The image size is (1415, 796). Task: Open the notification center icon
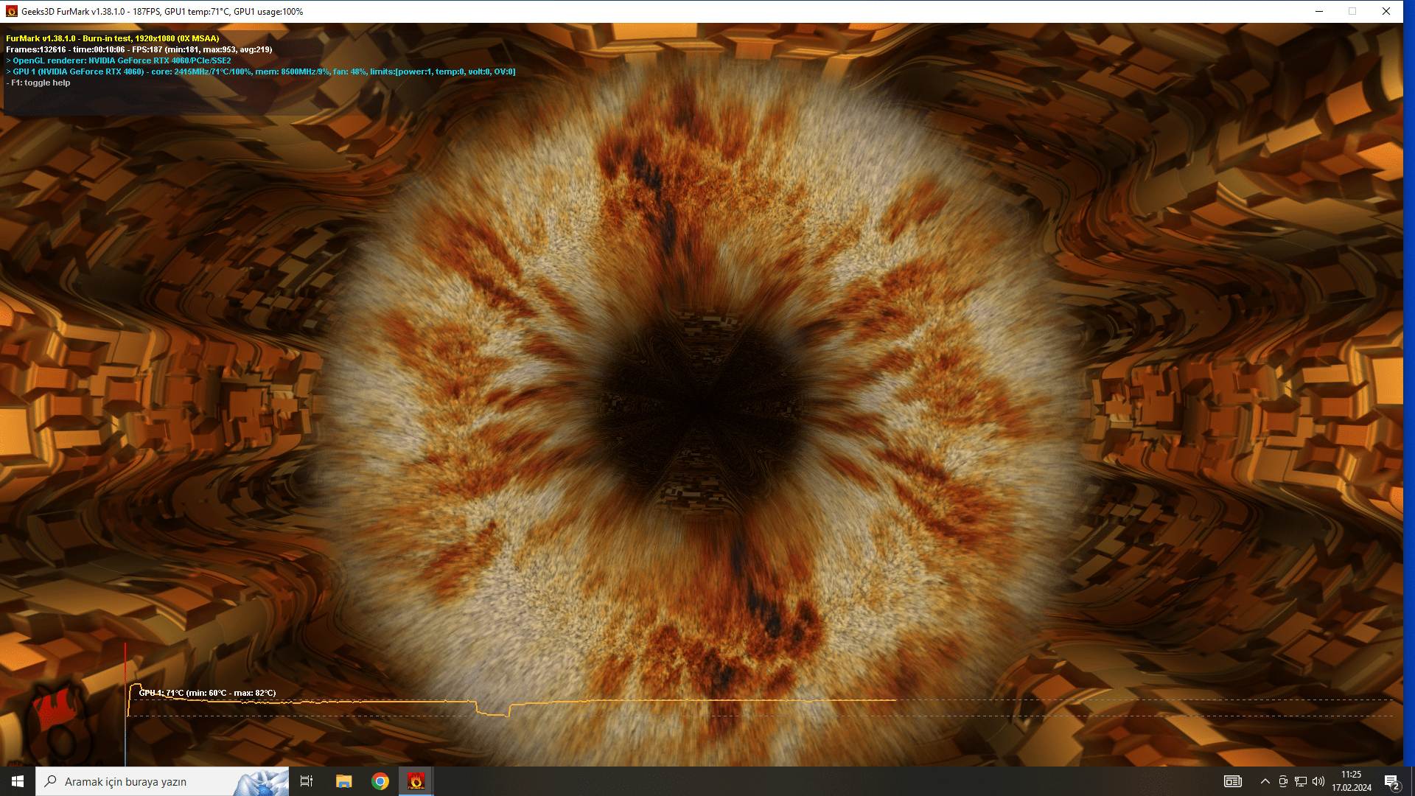(x=1391, y=782)
